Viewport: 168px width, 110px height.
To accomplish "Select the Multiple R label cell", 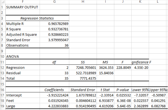I will pos(22,24).
